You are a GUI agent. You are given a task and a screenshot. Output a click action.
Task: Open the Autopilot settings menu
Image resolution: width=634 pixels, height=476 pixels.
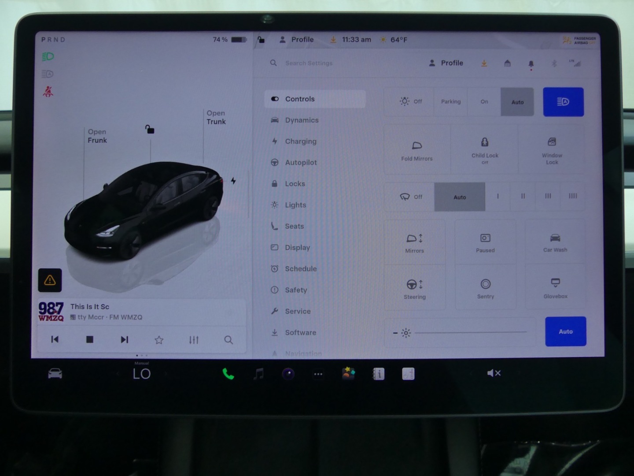tap(301, 163)
